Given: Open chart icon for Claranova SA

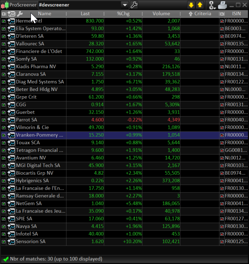Looking at the screenshot, I should [11, 74].
